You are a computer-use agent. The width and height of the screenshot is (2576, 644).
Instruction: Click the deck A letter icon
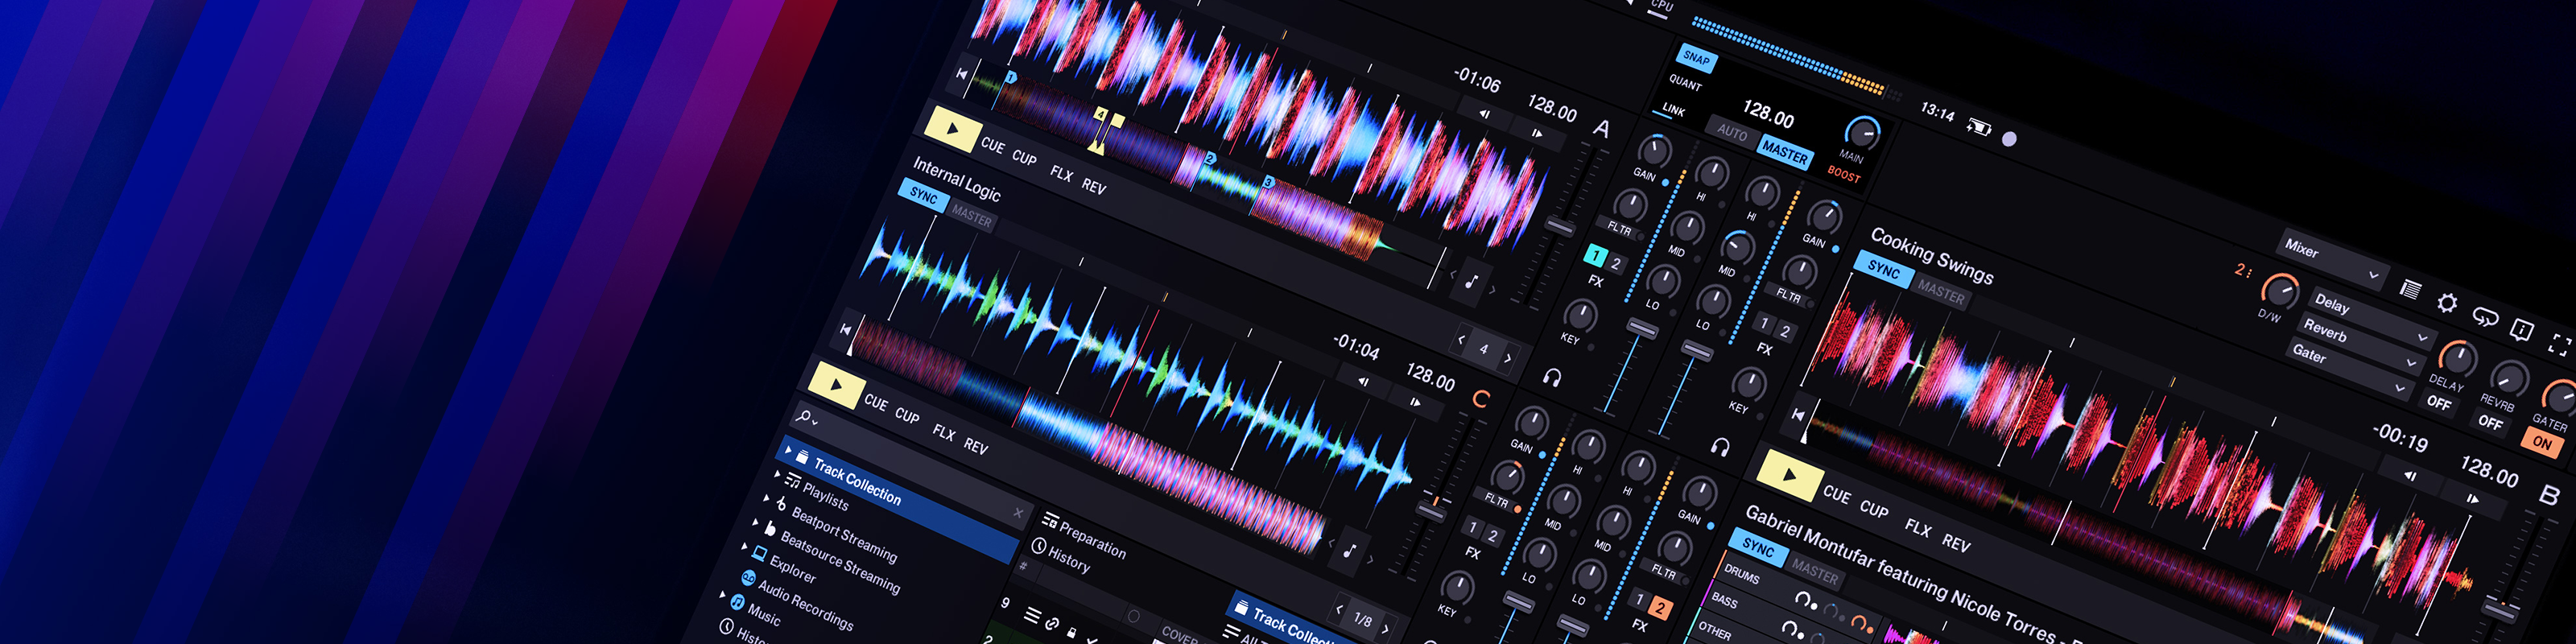point(1601,128)
